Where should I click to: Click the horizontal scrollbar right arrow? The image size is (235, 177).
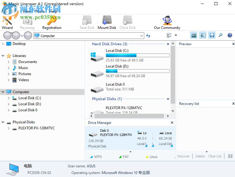pos(168,116)
